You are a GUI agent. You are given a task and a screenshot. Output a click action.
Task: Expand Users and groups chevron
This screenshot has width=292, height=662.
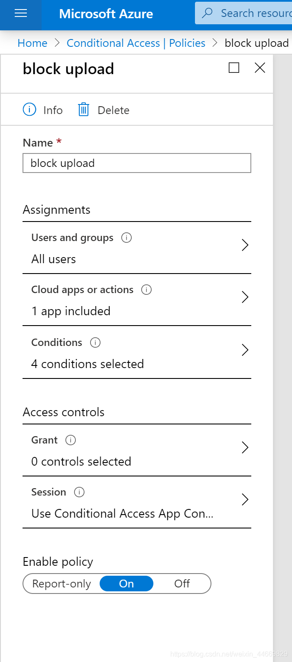(245, 245)
